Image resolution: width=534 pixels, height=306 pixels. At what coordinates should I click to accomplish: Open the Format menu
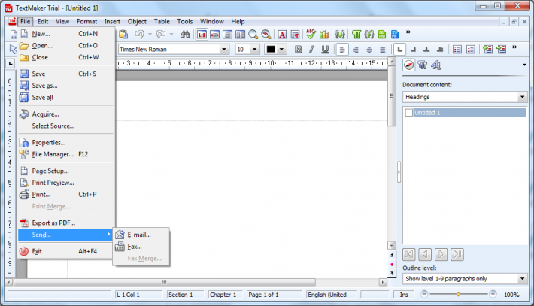point(86,21)
